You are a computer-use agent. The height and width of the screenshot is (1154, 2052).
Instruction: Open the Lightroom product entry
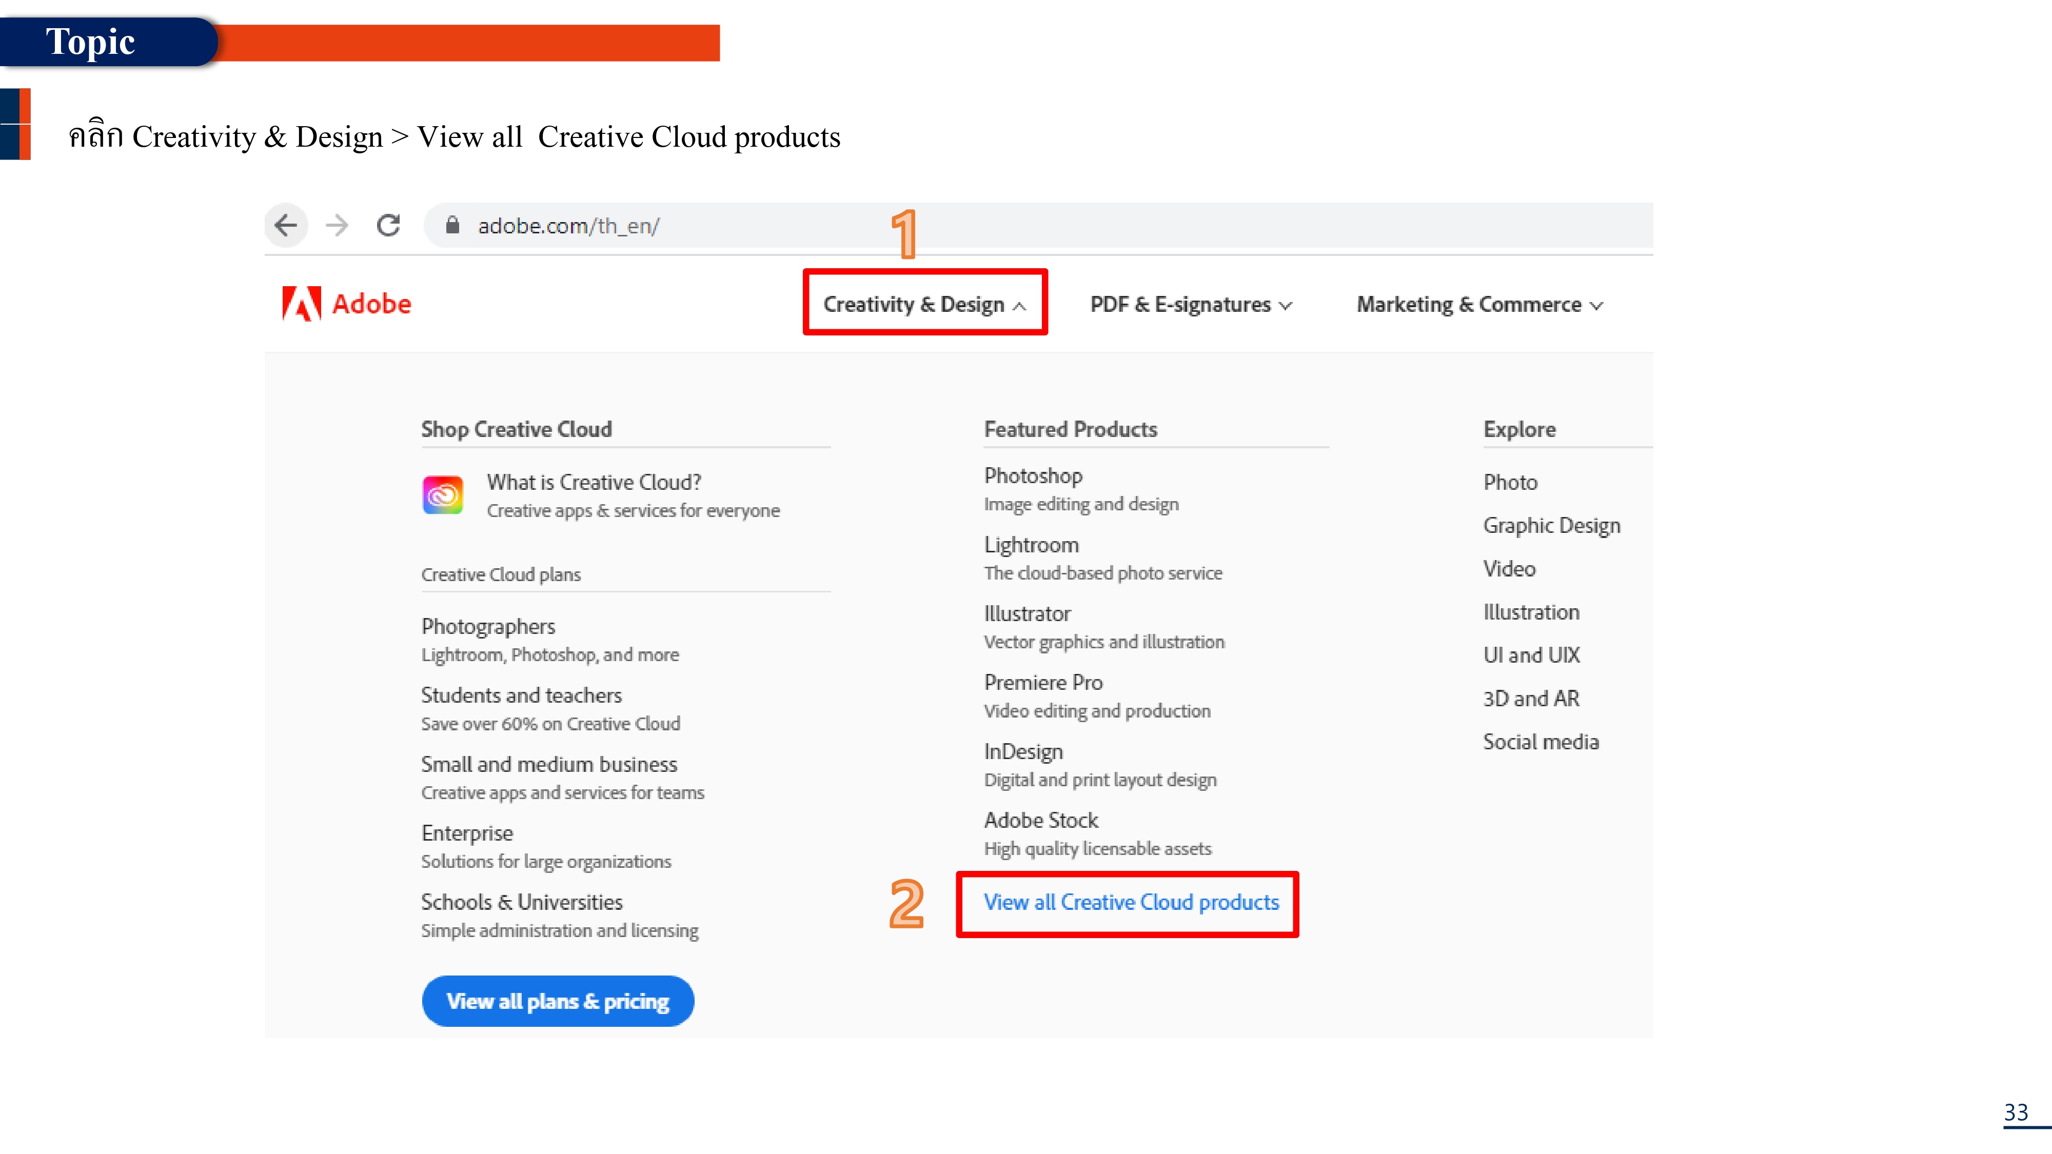click(x=1031, y=545)
